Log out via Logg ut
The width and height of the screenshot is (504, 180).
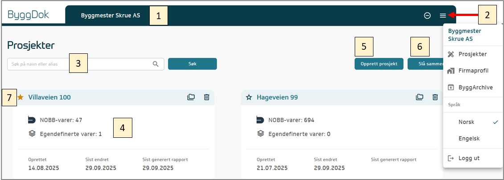469,158
